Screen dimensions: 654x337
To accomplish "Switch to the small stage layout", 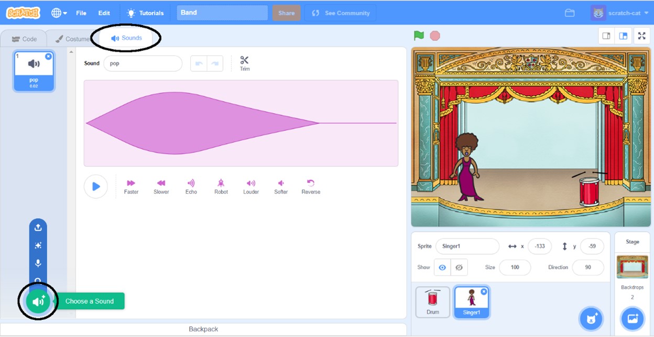I will tap(606, 36).
